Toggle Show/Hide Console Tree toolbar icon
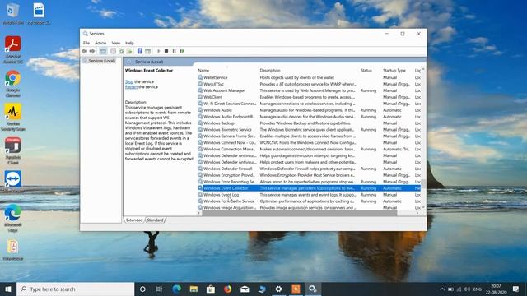Screen dimensions: 527x296 pyautogui.click(x=104, y=51)
